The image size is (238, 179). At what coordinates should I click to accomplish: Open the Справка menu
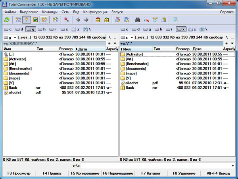[226, 12]
